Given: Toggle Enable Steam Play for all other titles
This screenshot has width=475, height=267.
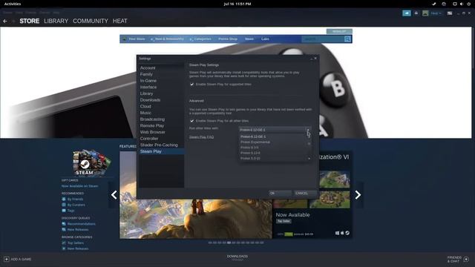Looking at the screenshot, I should 191,121.
